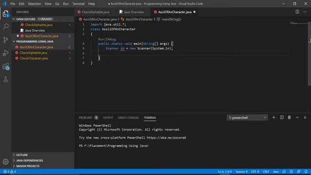Open the editor More Actions ellipsis

pyautogui.click(x=305, y=12)
